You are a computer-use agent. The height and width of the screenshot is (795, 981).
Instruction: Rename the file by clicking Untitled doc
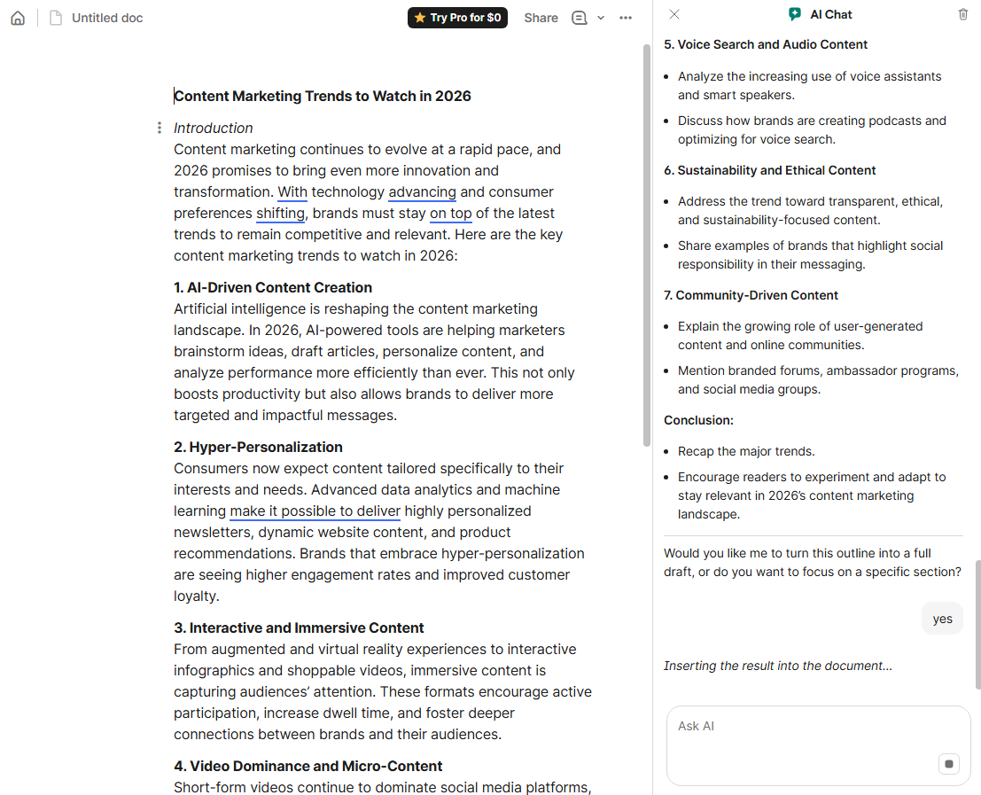(109, 17)
